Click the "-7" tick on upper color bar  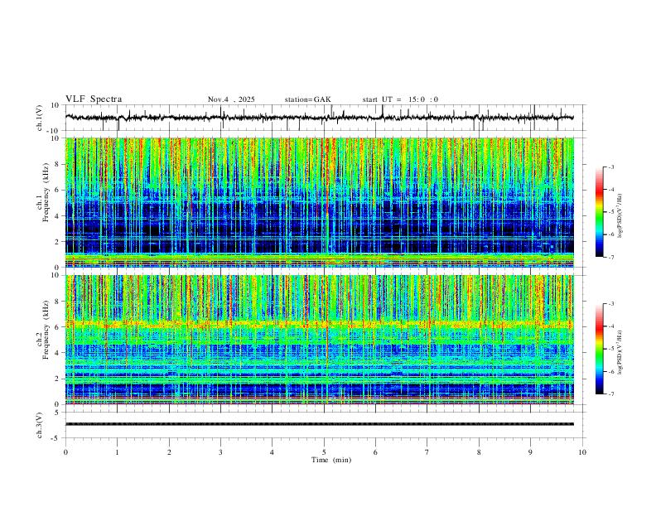coord(610,257)
